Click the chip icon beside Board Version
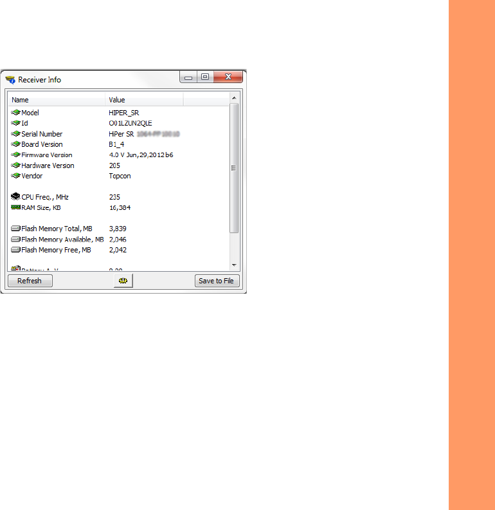Image resolution: width=495 pixels, height=510 pixels. (15, 144)
